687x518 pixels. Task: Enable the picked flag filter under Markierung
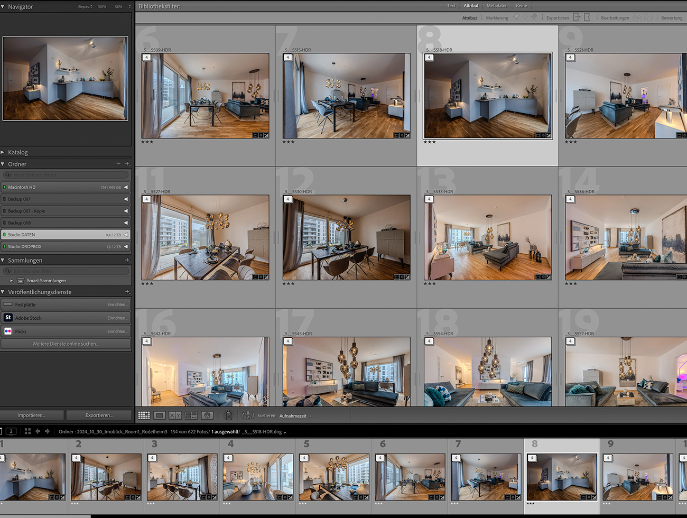(x=516, y=17)
